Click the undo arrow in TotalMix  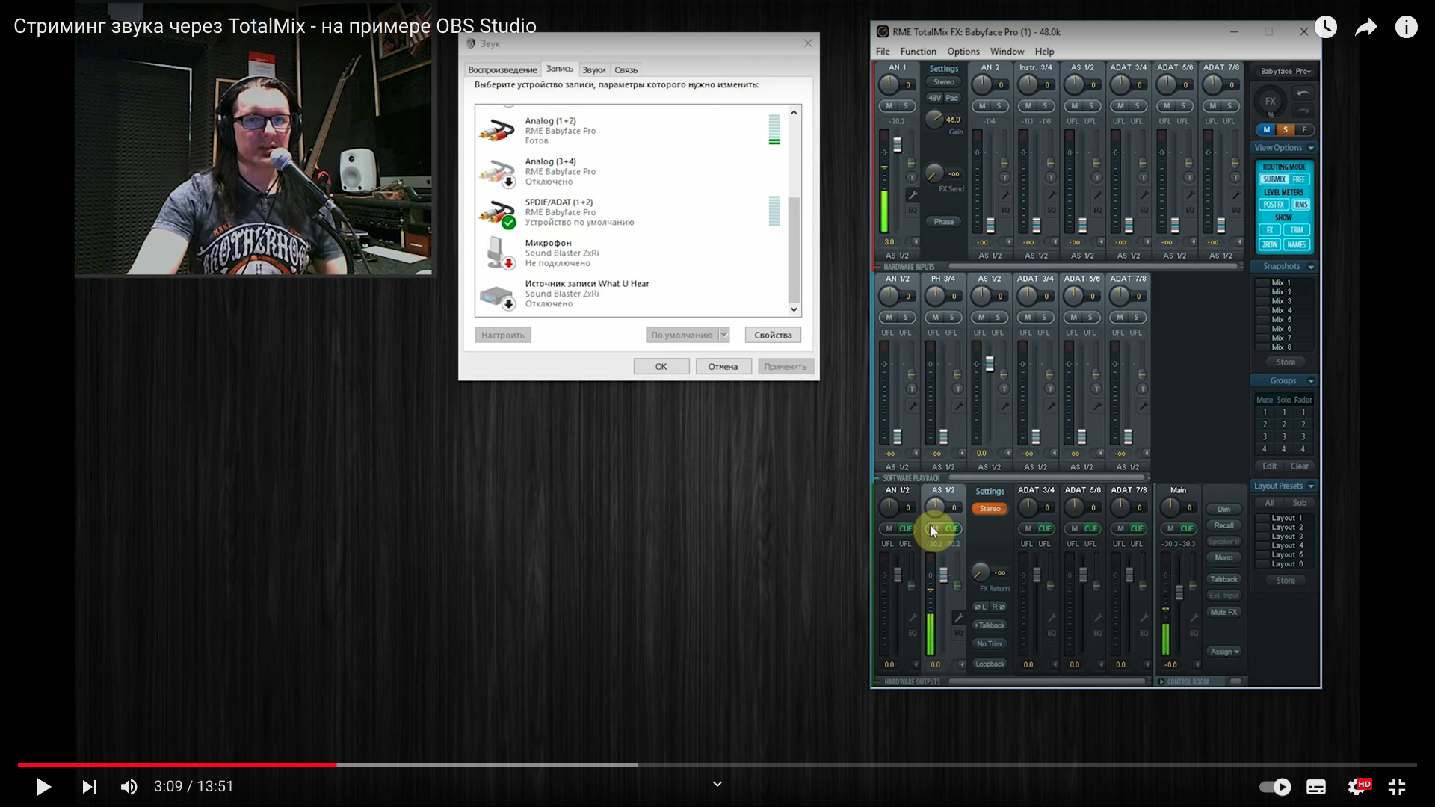(x=1303, y=93)
